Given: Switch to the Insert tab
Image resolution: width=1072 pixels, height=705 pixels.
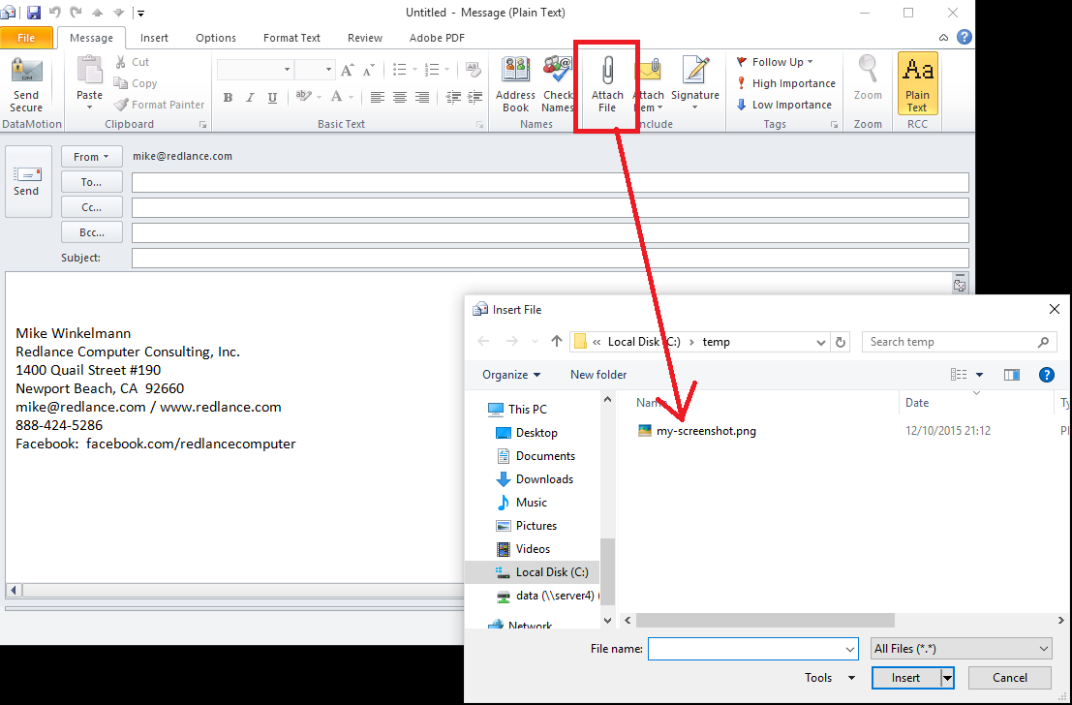Looking at the screenshot, I should pos(154,38).
